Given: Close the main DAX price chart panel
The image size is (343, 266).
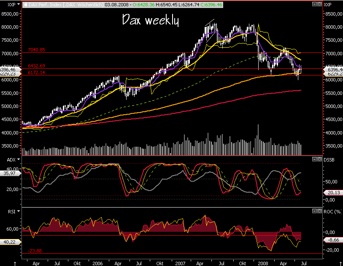Looking at the screenshot, I should [319, 4].
